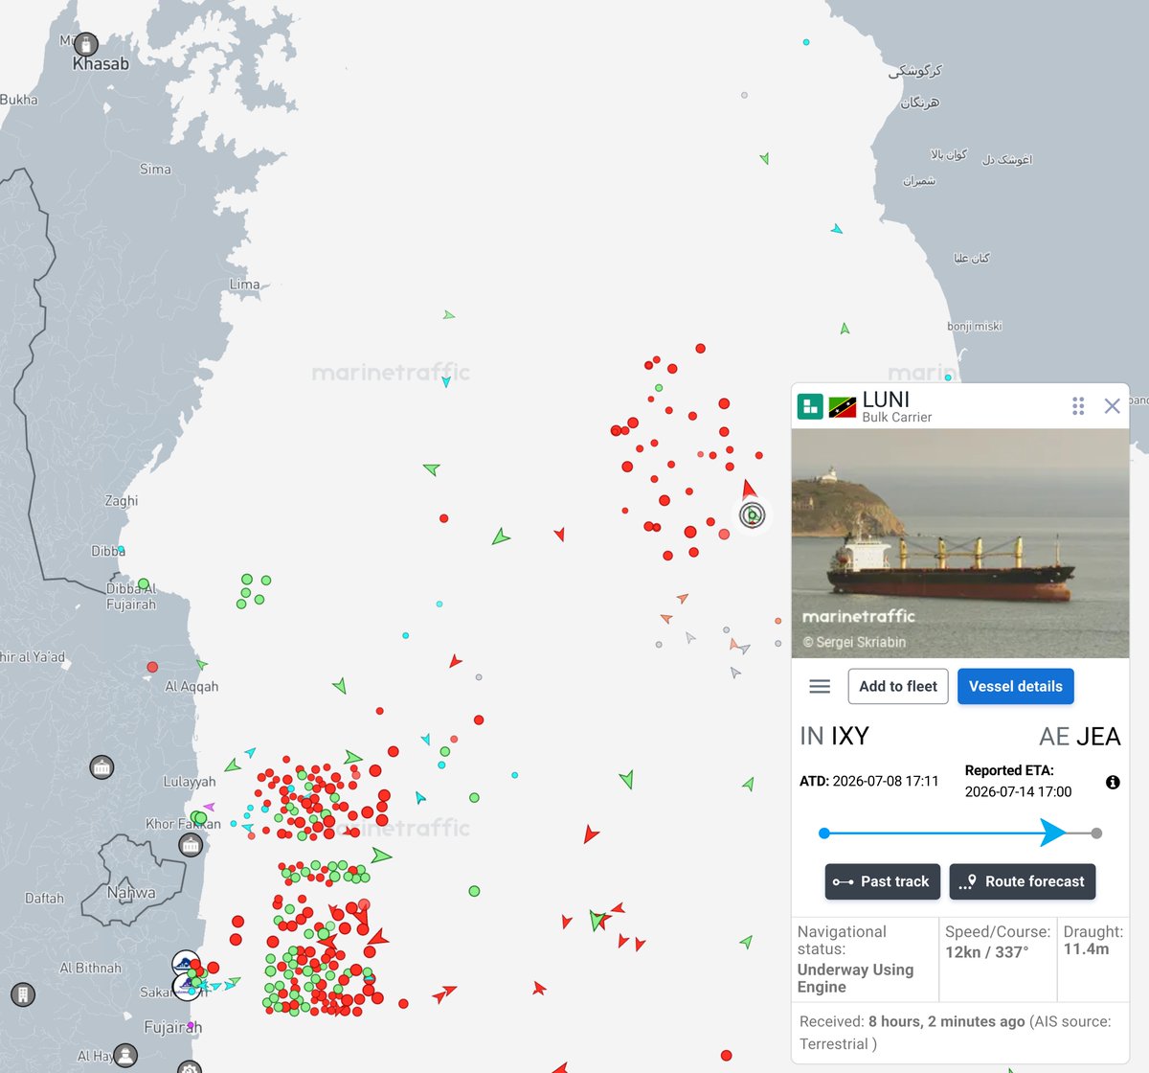Click the port icon near Al Hayl

pyautogui.click(x=125, y=1056)
